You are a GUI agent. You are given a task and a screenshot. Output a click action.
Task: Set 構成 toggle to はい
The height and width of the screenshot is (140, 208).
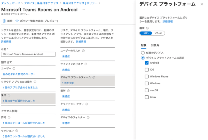[146, 33]
